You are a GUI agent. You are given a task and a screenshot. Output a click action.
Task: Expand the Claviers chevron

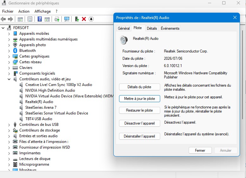[9, 68]
